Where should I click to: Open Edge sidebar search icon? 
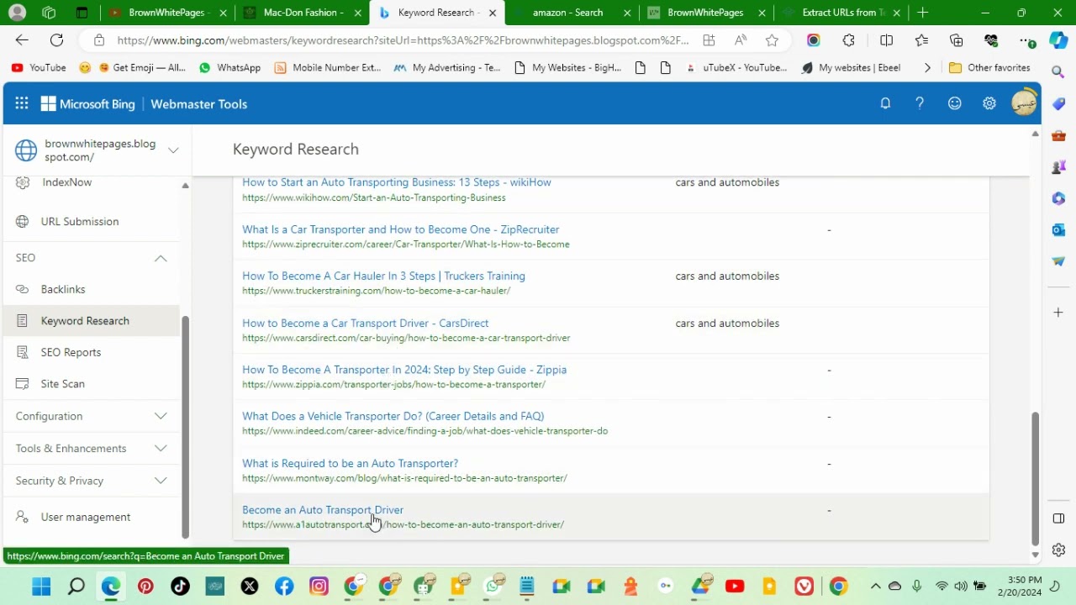(x=1058, y=73)
